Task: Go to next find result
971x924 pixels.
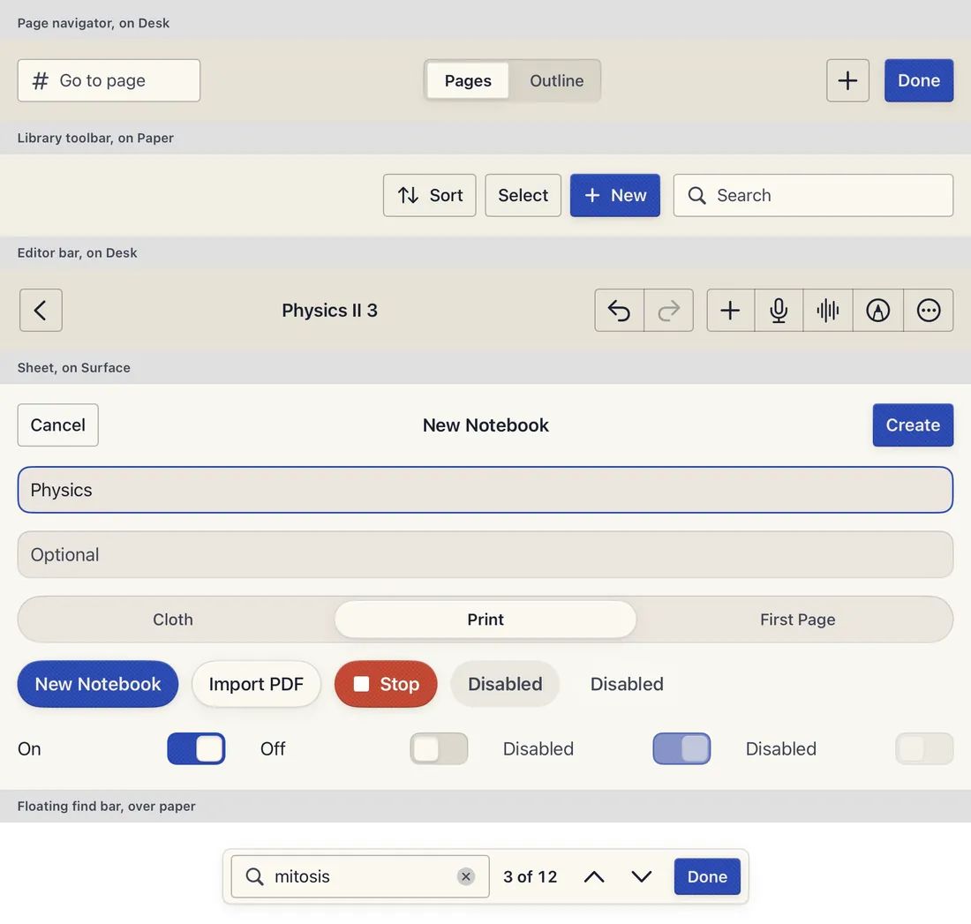Action: (642, 876)
